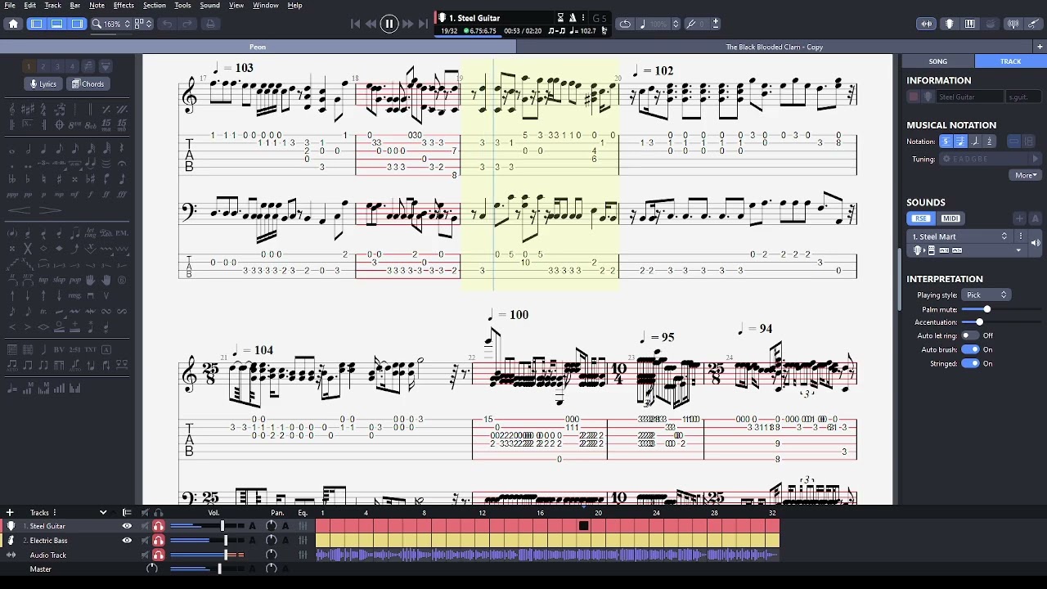Screen dimensions: 1047x589
Task: Toggle the count-in hourglass icon
Action: tap(560, 17)
